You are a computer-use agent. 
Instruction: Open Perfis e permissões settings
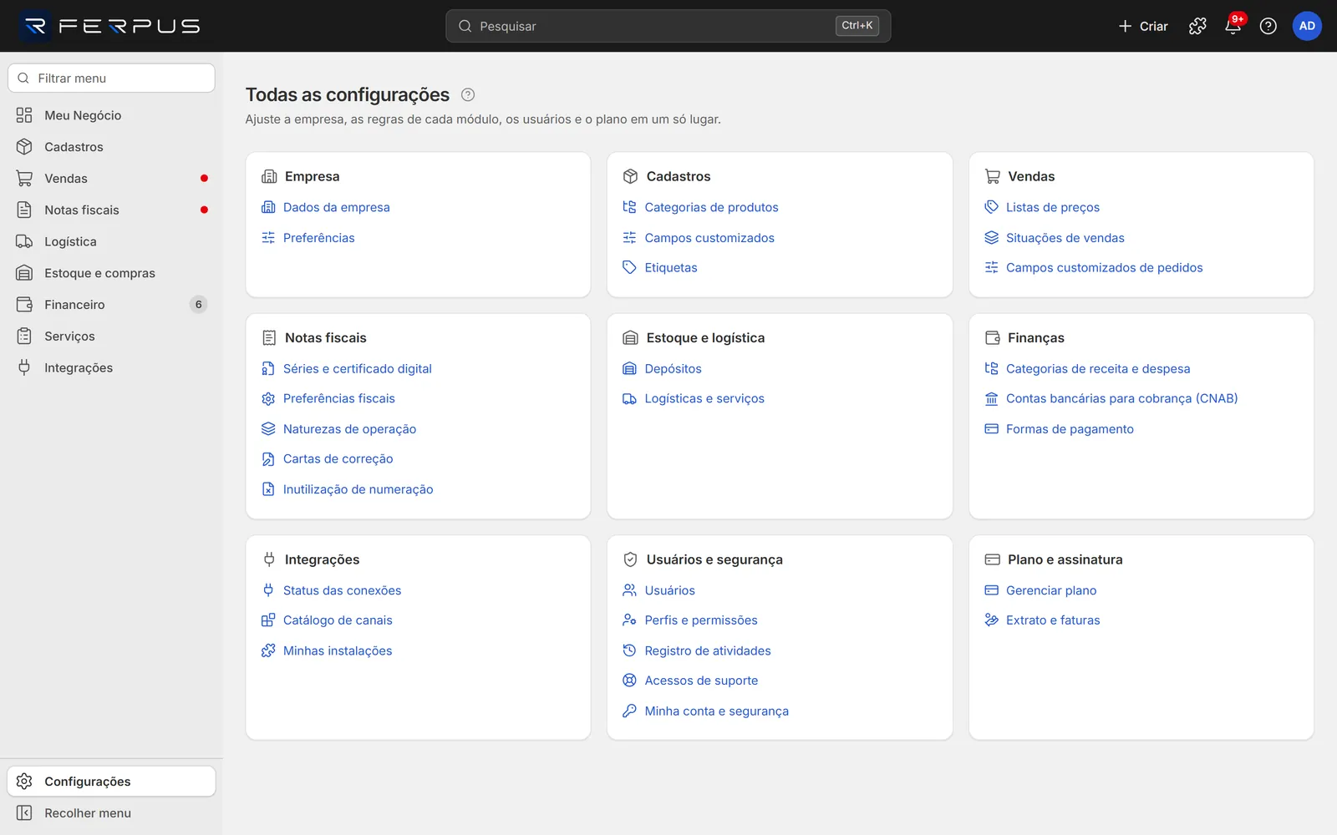coord(701,620)
